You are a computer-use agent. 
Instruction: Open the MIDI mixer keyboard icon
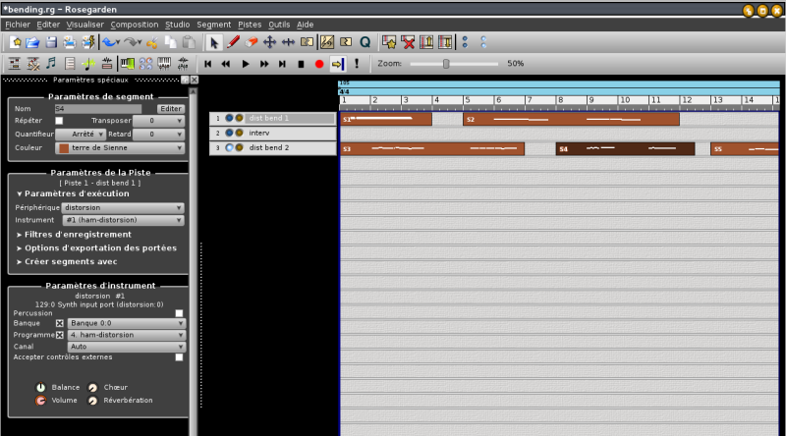164,64
